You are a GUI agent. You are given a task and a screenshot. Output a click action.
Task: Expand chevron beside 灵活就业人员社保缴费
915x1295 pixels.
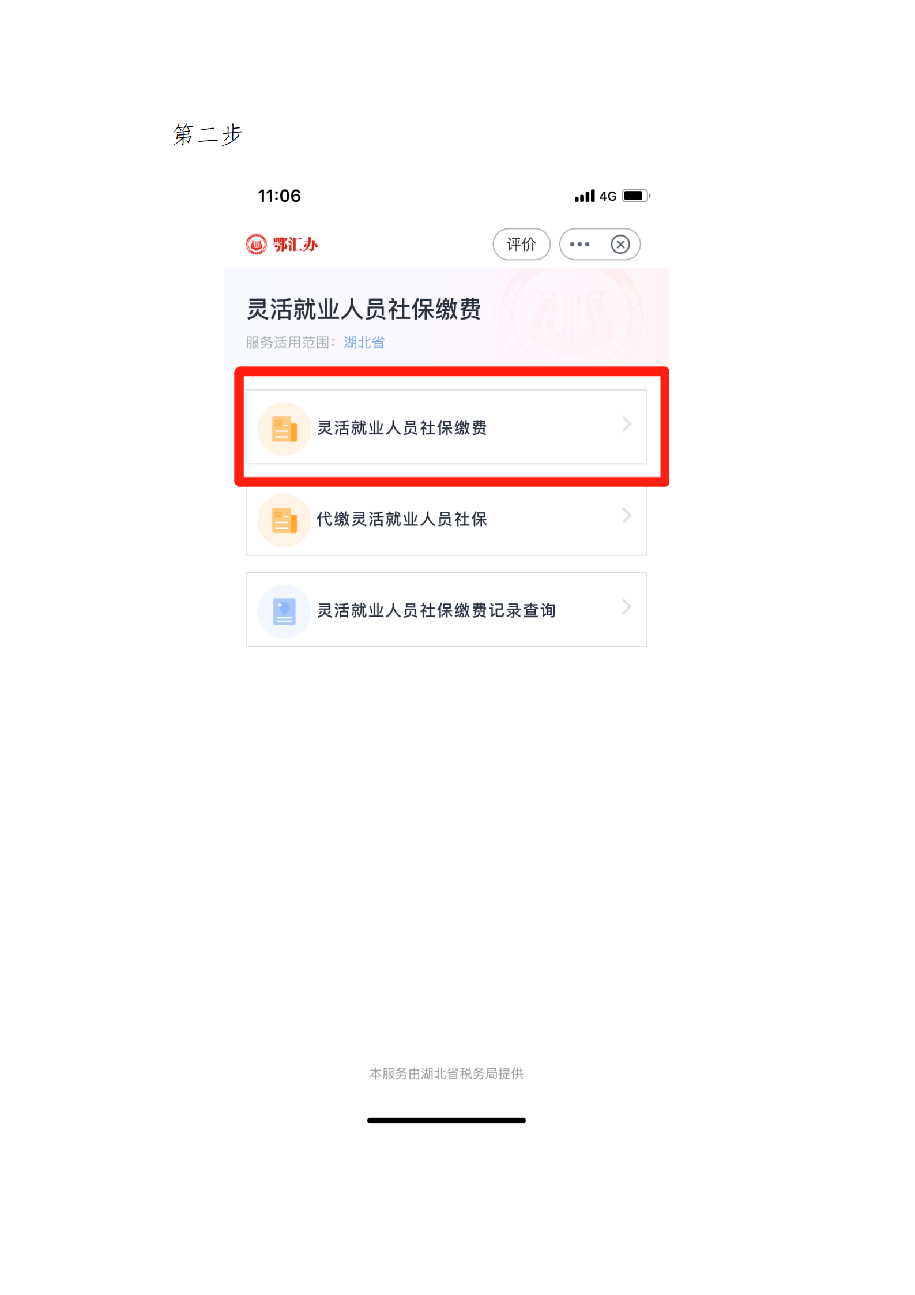tap(627, 424)
